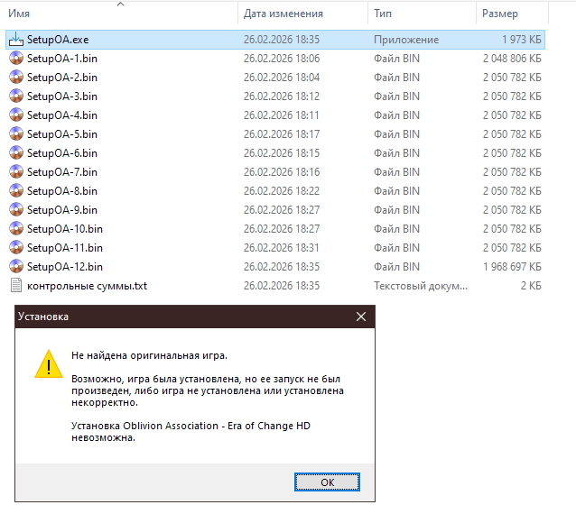Select the SetupOA-4.bin file name
The height and width of the screenshot is (514, 576).
click(x=62, y=115)
